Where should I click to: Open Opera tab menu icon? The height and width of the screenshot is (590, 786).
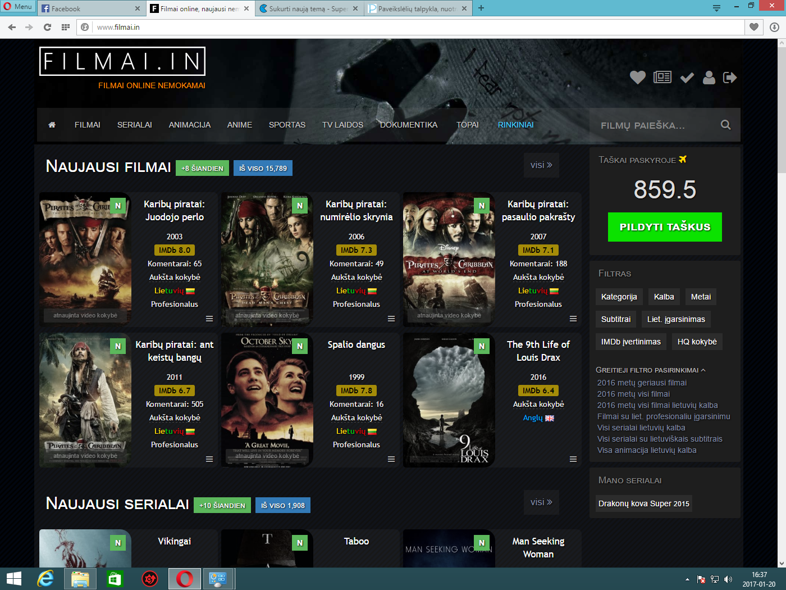click(x=716, y=8)
